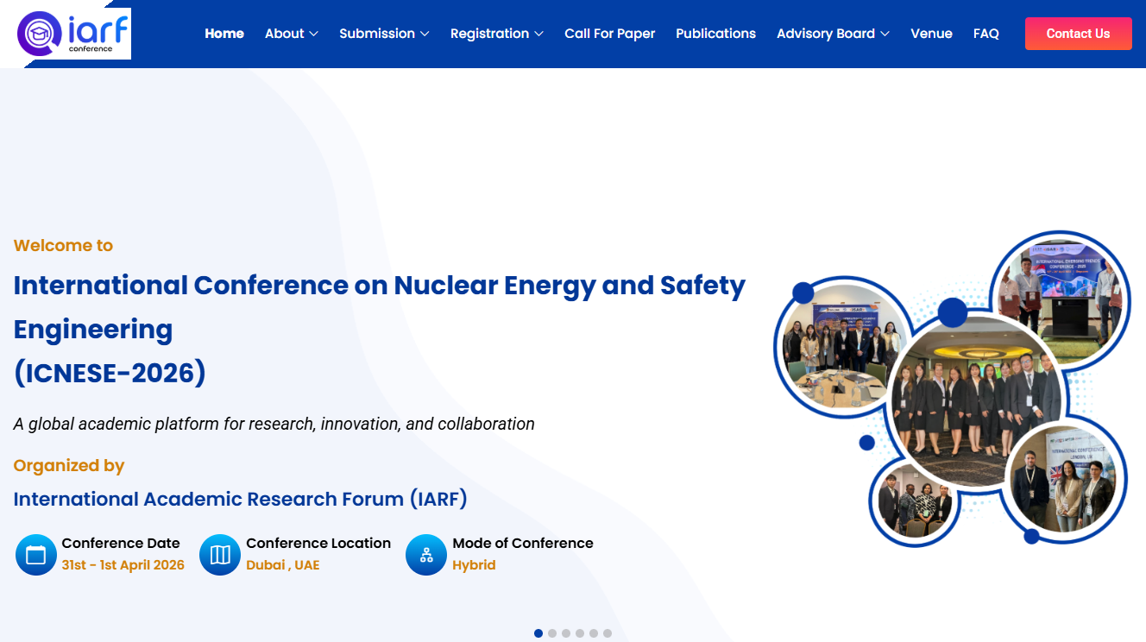The width and height of the screenshot is (1146, 642).
Task: Expand the About dropdown menu
Action: pos(291,34)
